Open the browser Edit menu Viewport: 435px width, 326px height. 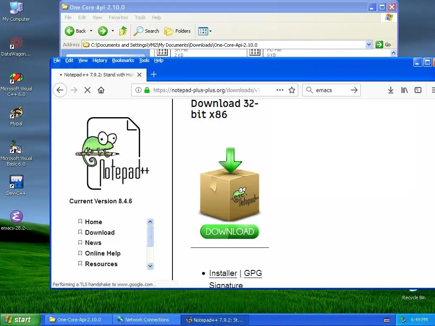69,60
